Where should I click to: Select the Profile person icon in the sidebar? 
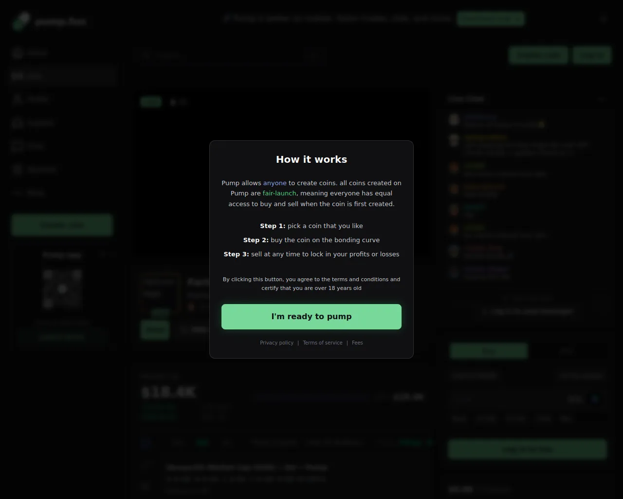[18, 99]
